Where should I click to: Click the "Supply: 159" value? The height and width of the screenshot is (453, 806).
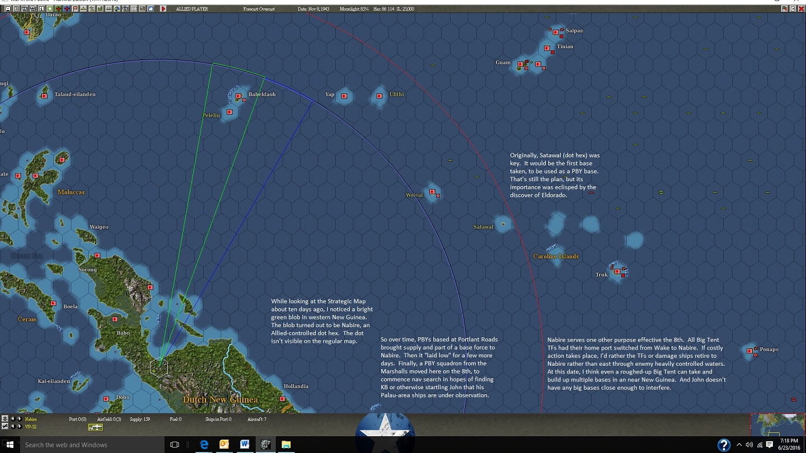coord(140,419)
